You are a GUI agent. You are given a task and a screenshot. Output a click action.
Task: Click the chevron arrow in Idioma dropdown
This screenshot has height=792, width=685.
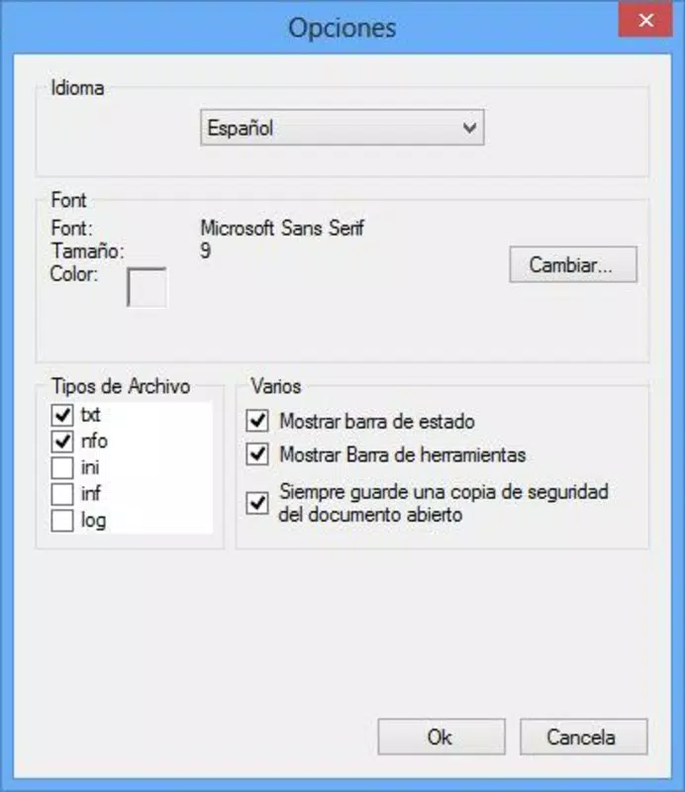[470, 128]
